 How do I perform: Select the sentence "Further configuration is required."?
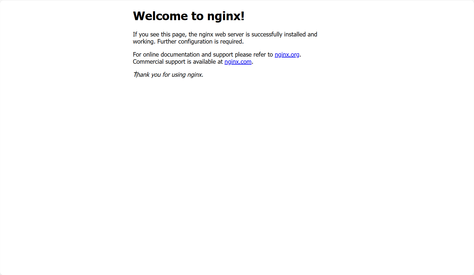(x=200, y=42)
